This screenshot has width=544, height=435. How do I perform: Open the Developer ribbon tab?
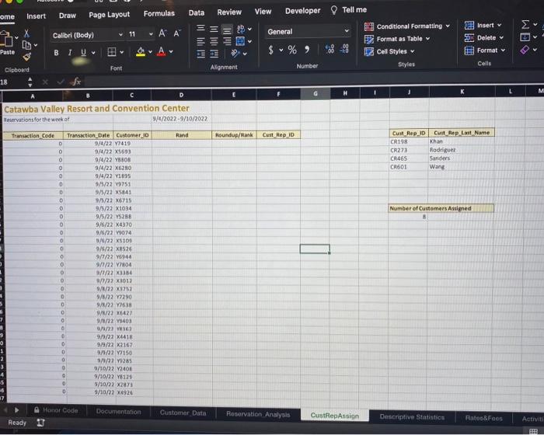tap(302, 11)
